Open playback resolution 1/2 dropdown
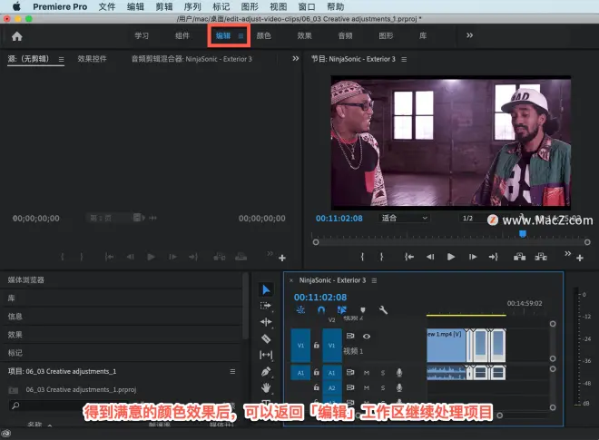599x440 pixels. (474, 218)
